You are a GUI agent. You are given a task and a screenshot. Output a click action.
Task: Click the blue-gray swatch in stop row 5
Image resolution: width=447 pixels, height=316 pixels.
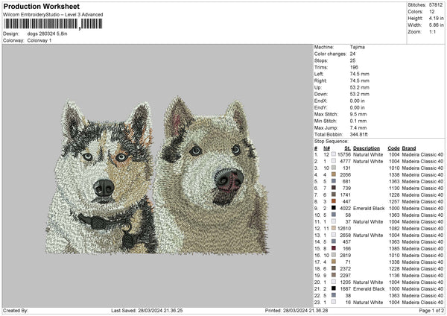coord(334,181)
